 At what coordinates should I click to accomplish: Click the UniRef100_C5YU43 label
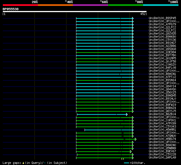click(162, 127)
